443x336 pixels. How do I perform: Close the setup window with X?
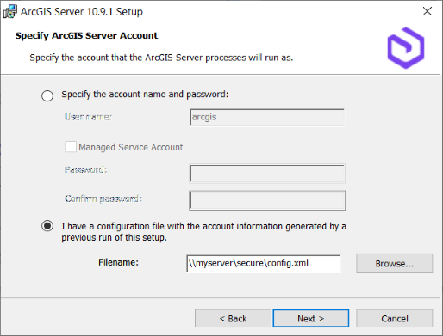click(x=427, y=11)
